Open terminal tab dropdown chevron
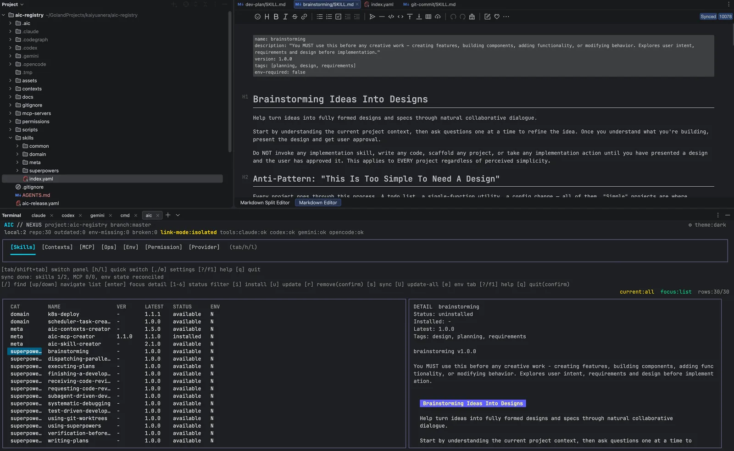Viewport: 734px width, 451px height. point(178,215)
